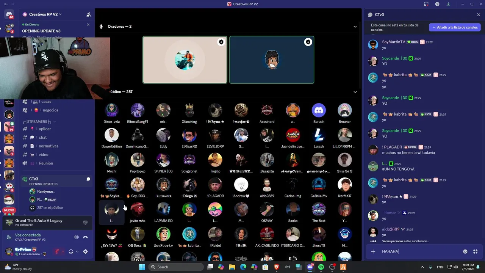The height and width of the screenshot is (273, 485).
Task: Click audience member Dixon_vzla avatar
Action: pyautogui.click(x=111, y=110)
